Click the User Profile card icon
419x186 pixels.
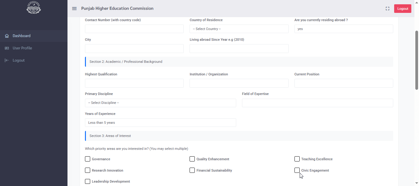pyautogui.click(x=7, y=48)
